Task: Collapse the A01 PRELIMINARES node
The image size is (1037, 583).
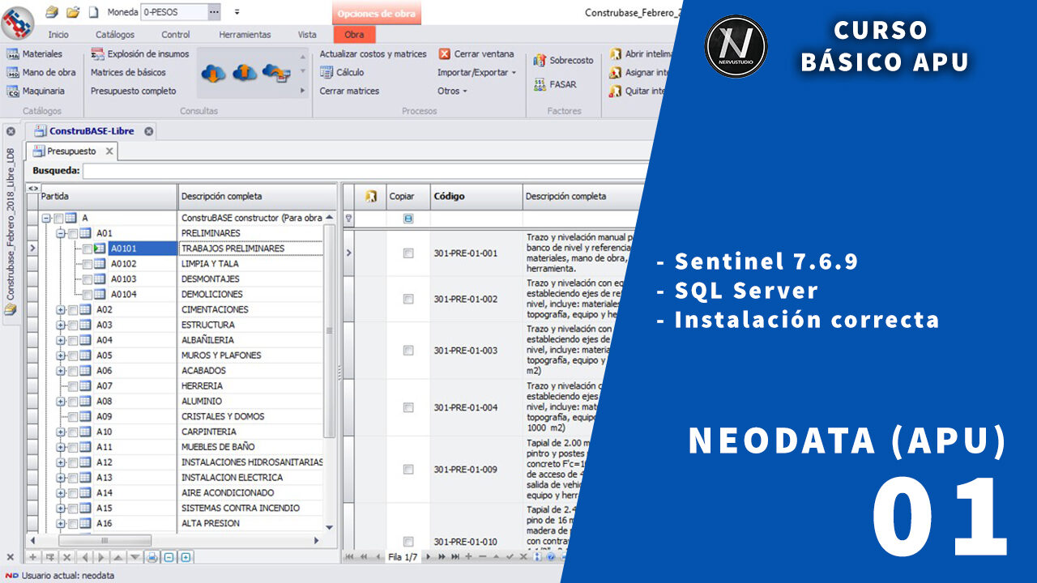Action: (x=61, y=233)
